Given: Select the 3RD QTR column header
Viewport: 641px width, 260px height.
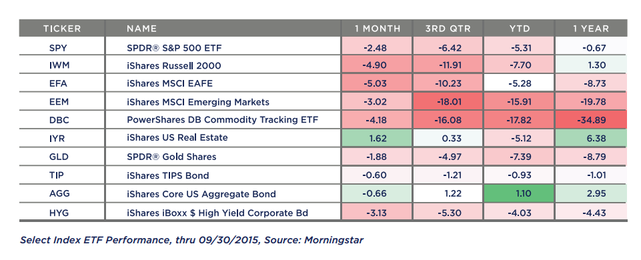Looking at the screenshot, I should point(448,29).
